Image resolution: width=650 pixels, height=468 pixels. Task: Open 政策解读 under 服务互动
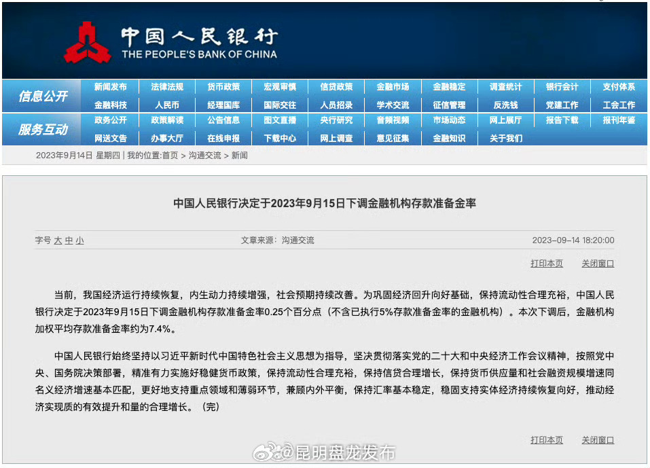(x=167, y=120)
